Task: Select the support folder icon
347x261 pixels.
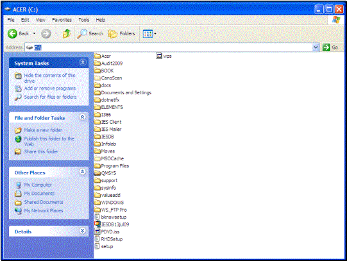Action: click(x=97, y=180)
